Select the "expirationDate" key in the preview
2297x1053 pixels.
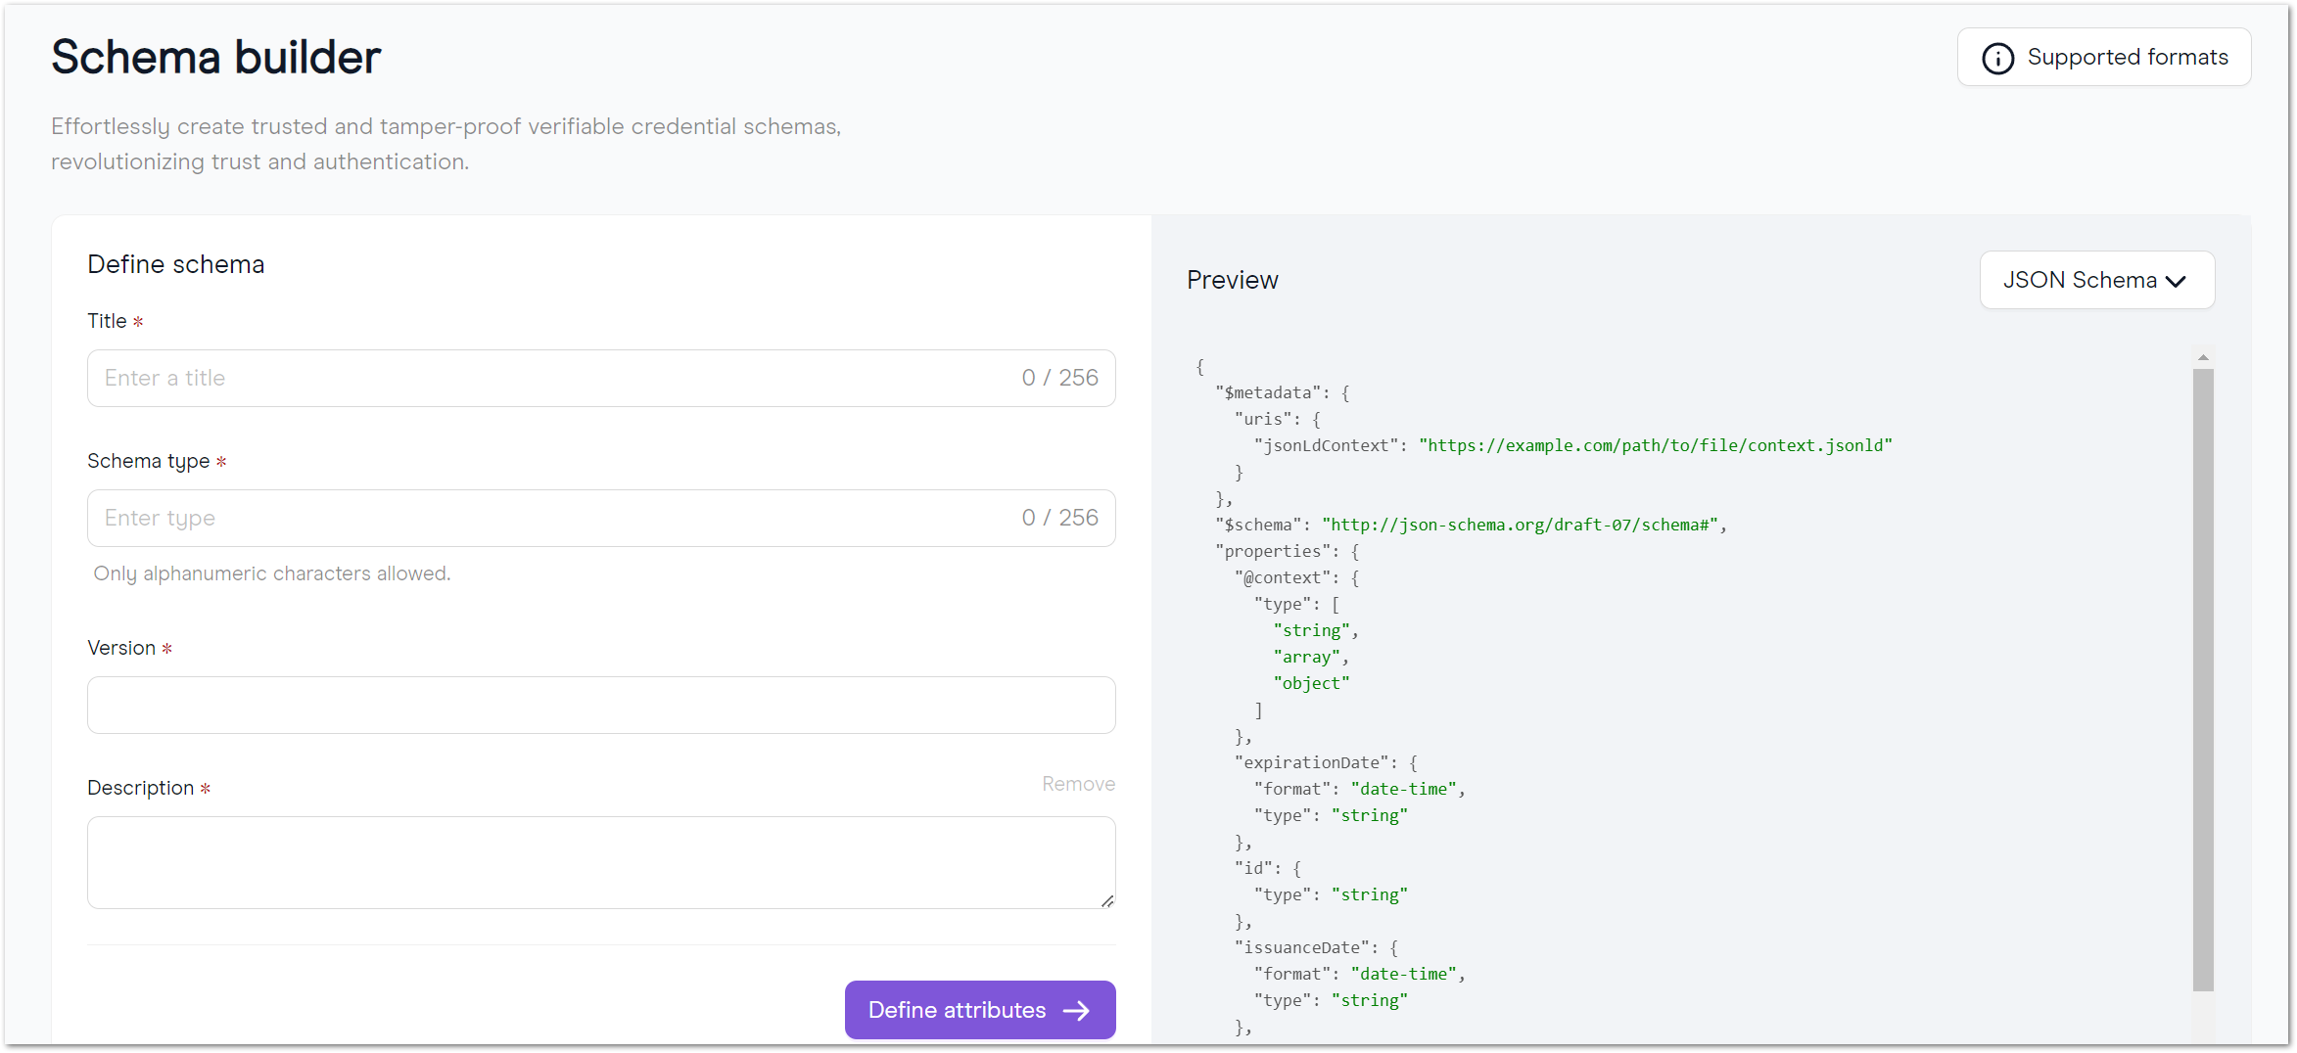coord(1312,762)
